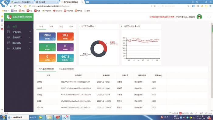Switch to the 历史记录 browser tab
213x120 pixels.
[47, 2]
